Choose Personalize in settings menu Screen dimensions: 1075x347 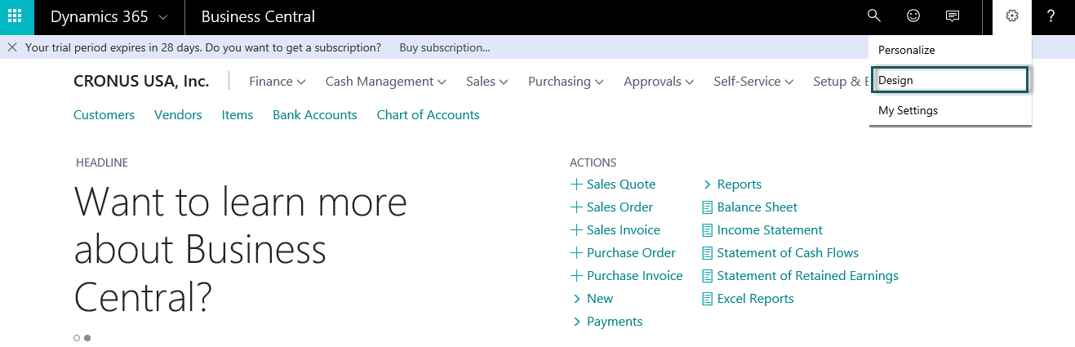pos(906,50)
